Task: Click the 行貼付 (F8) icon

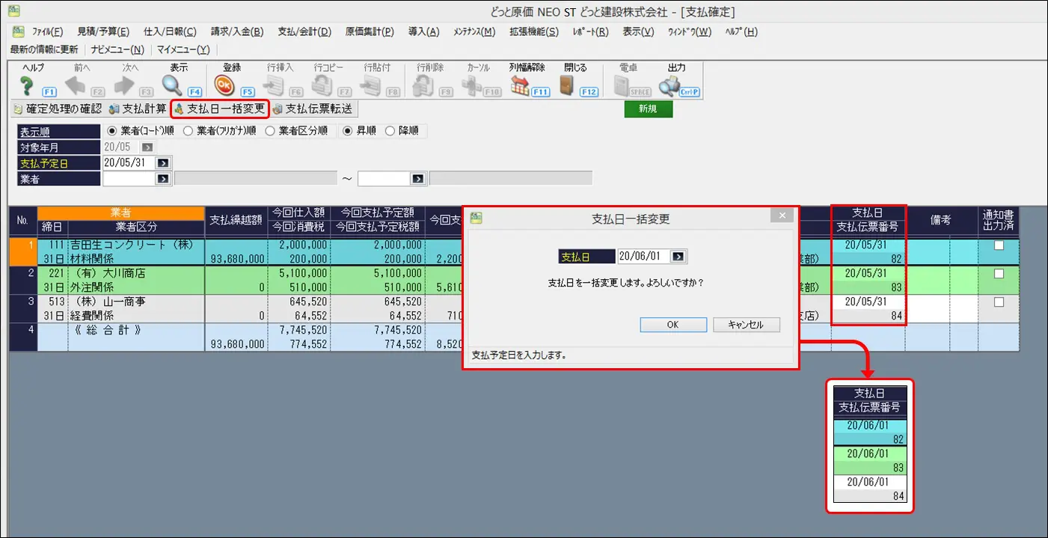Action: (371, 86)
